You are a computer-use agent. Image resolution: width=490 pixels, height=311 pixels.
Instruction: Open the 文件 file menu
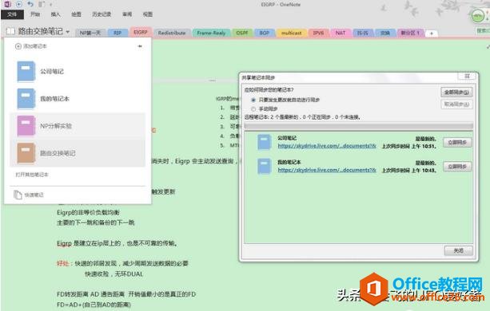[12, 14]
